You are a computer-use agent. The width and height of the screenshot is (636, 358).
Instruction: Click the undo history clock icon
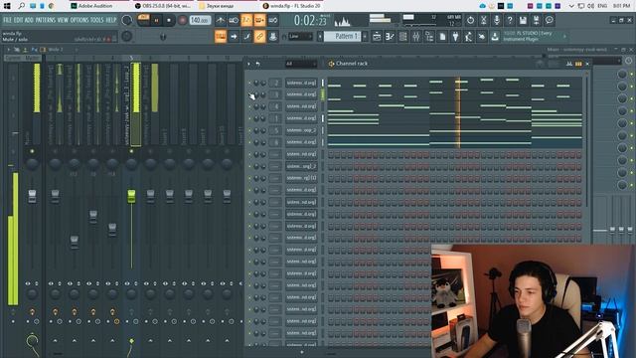[x=470, y=20]
